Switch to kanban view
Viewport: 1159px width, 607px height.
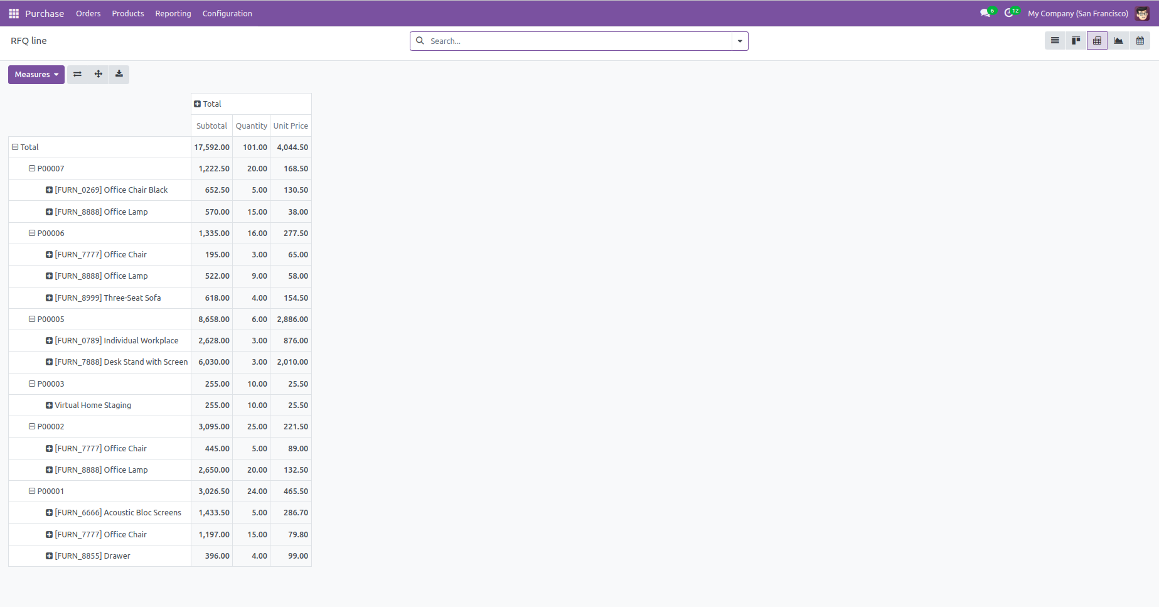click(1076, 41)
